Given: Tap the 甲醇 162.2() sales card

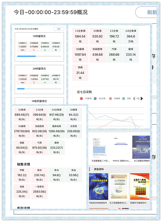Looking at the screenshot, I should tap(22, 175).
